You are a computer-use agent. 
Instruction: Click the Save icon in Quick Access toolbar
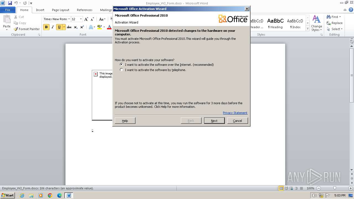click(x=10, y=3)
